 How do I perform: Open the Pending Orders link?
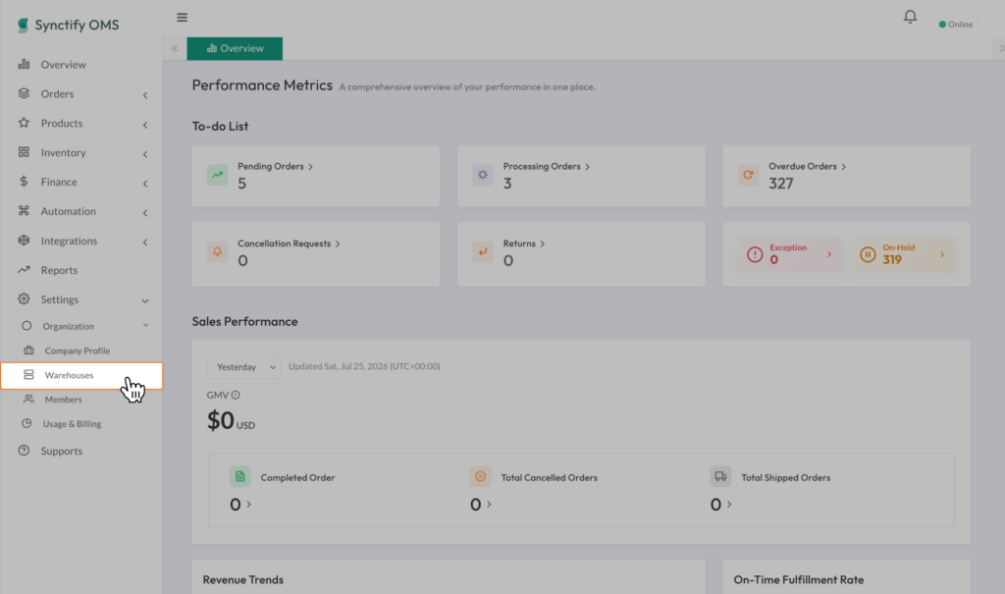click(275, 166)
